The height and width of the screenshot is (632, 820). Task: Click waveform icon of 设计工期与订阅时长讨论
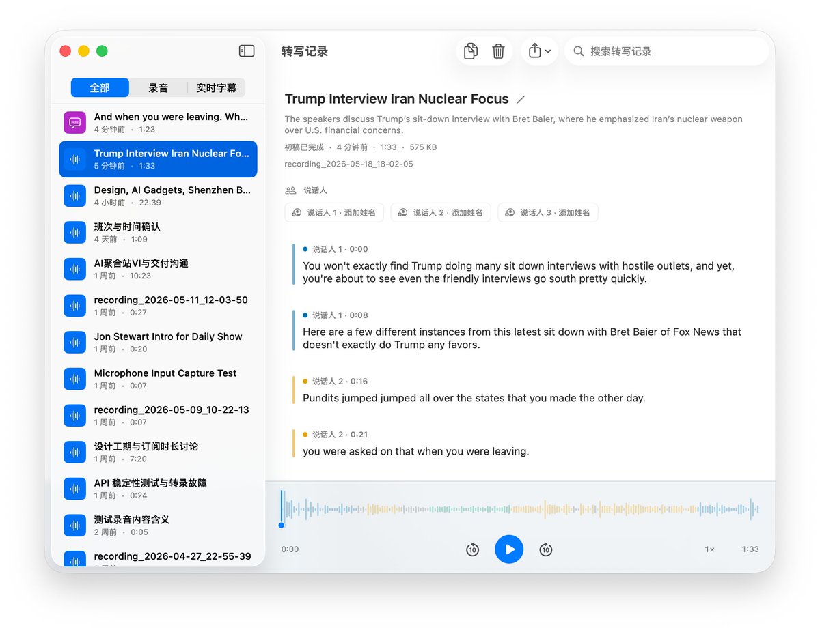75,452
